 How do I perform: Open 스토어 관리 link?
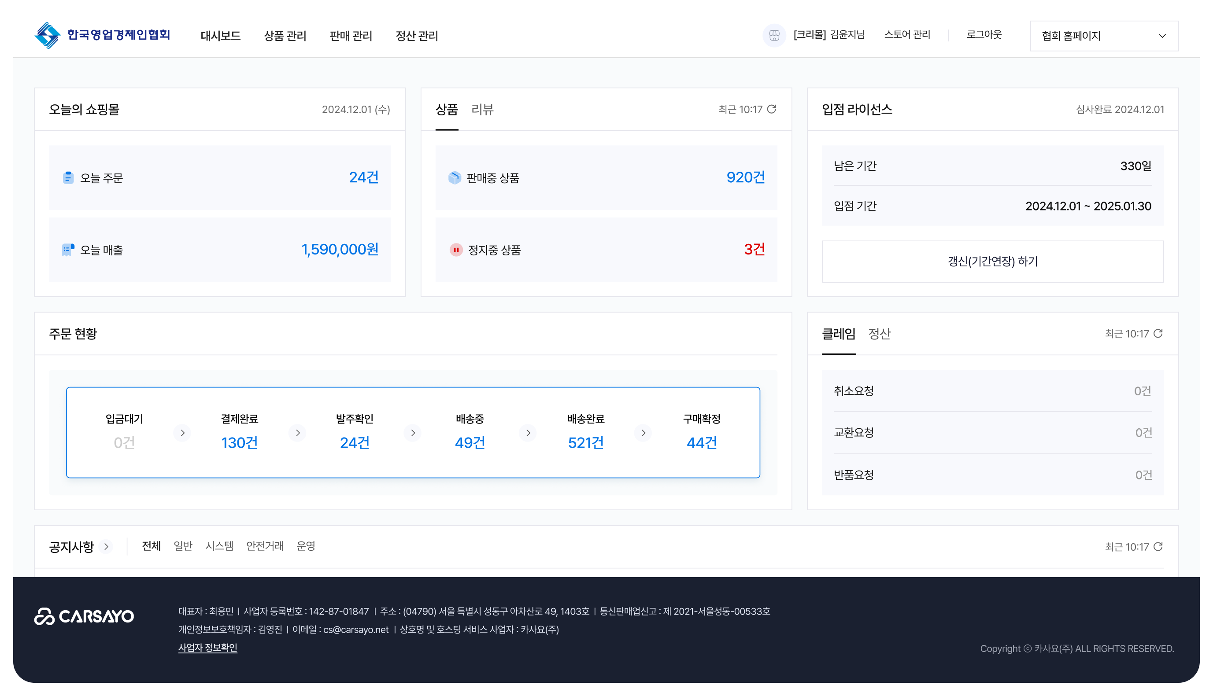[x=907, y=34]
